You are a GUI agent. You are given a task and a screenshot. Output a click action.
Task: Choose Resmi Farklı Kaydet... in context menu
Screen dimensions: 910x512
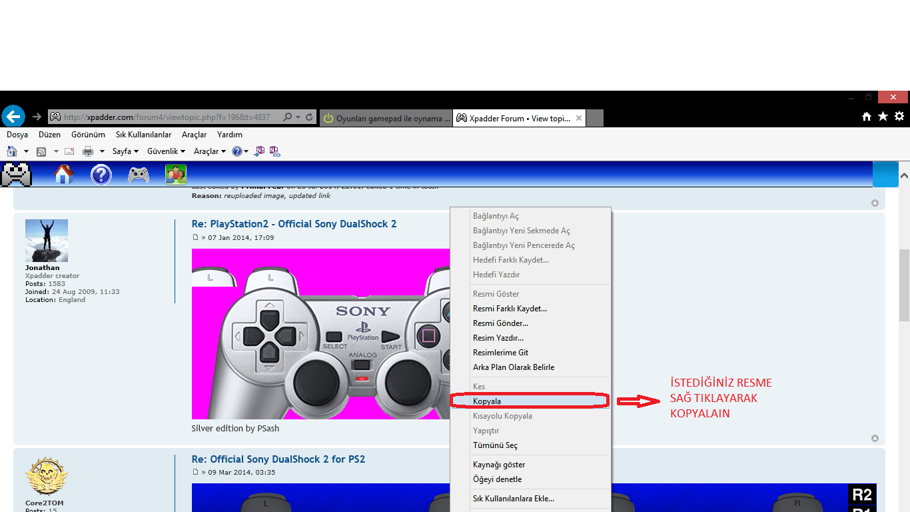[x=530, y=309]
